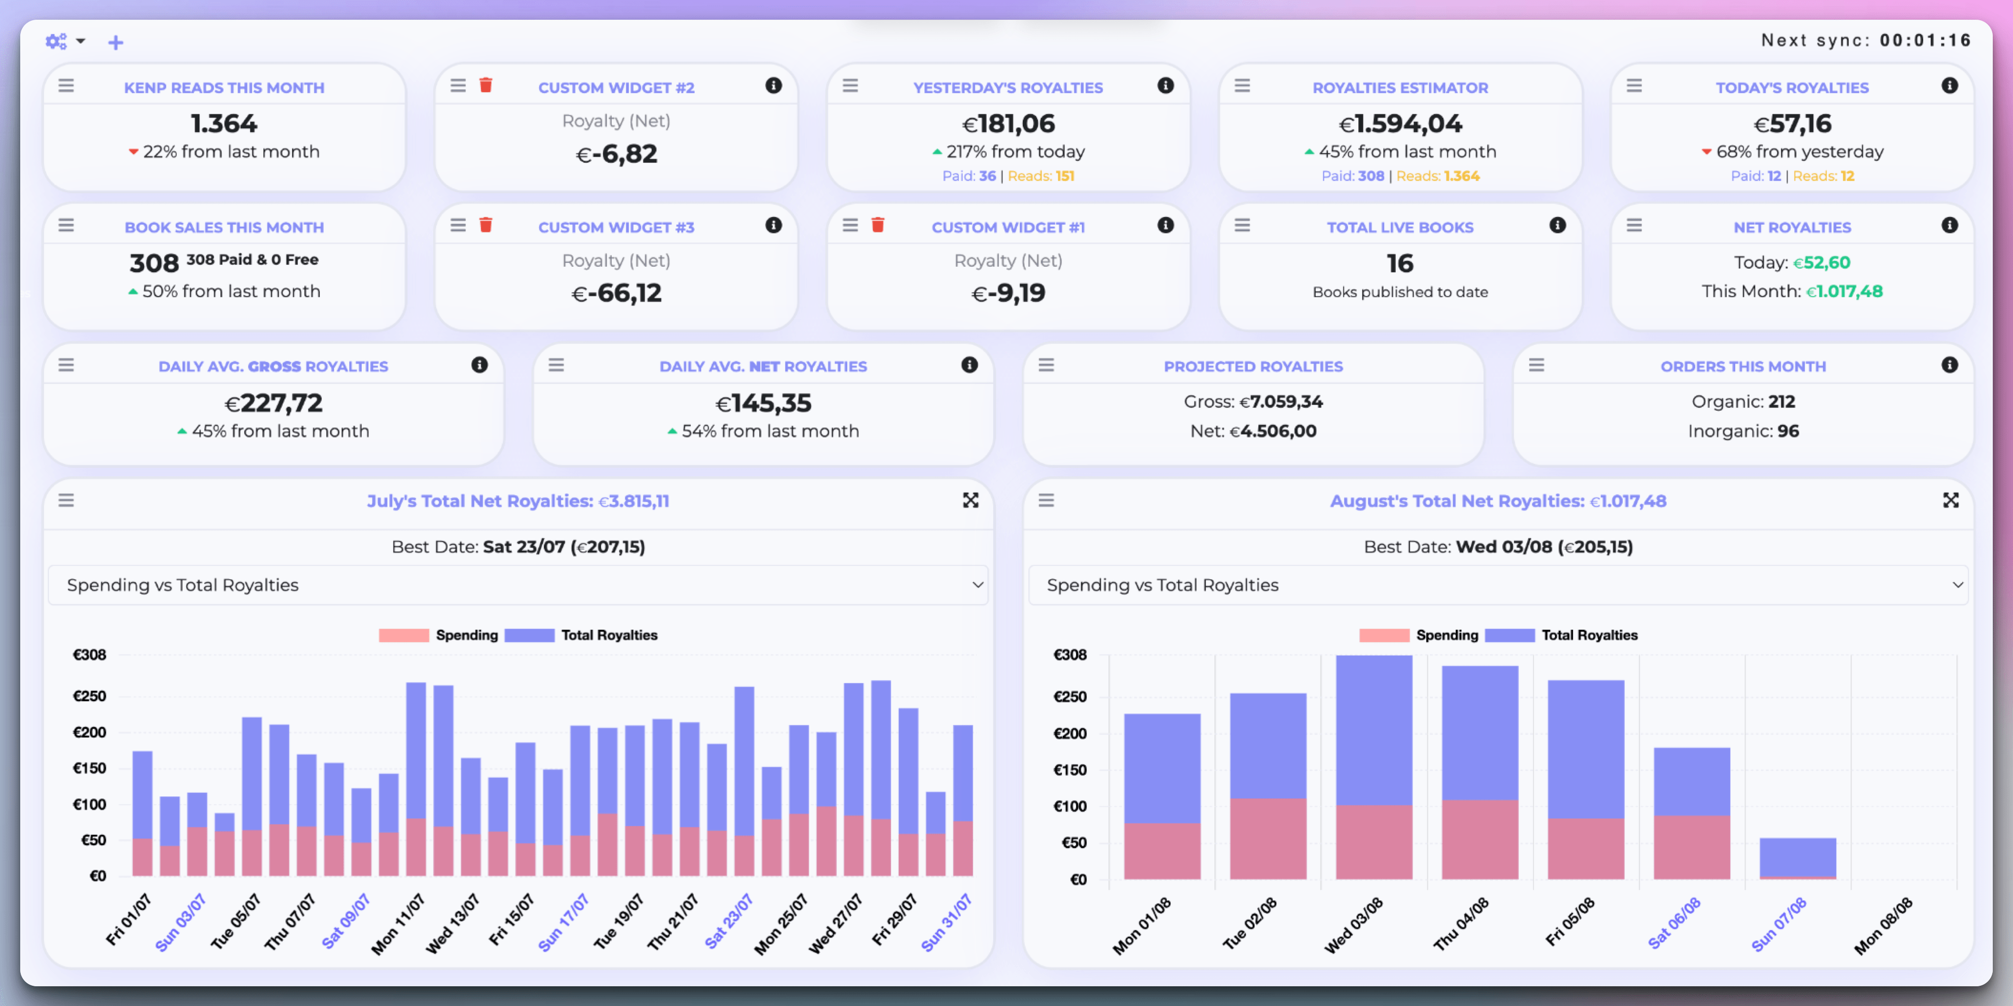Image resolution: width=2013 pixels, height=1006 pixels.
Task: Click Total Royalties color swatch in August legend
Action: click(x=1509, y=635)
